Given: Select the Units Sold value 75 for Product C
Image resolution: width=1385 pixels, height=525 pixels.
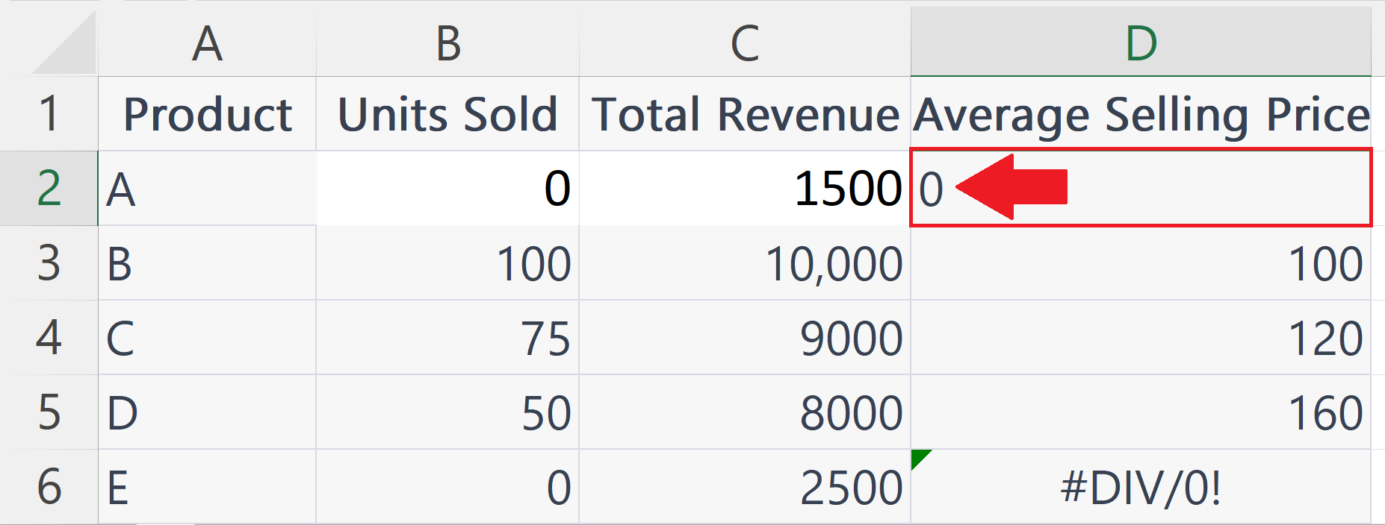Looking at the screenshot, I should pyautogui.click(x=447, y=339).
